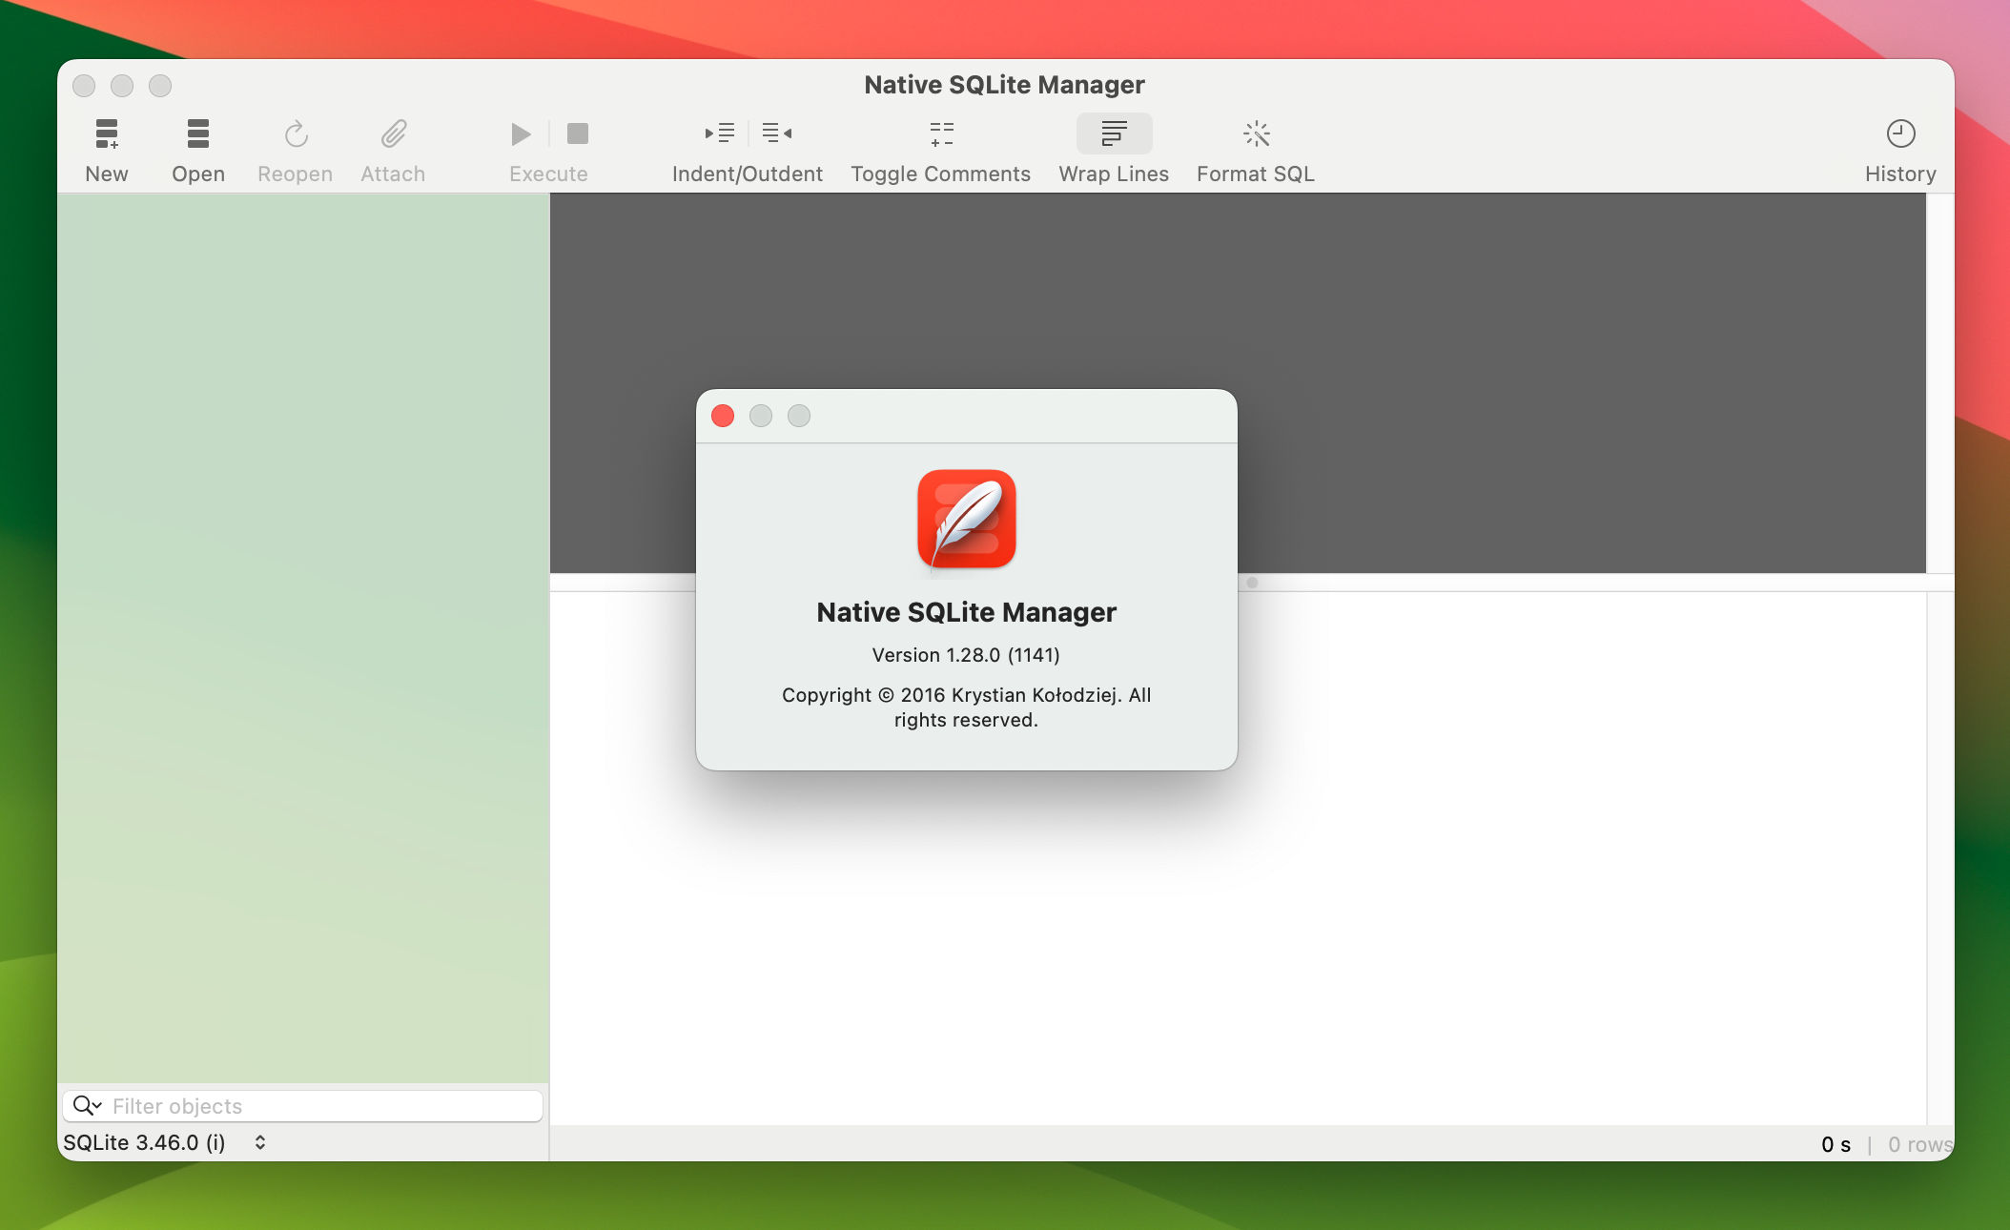
Task: Click the Attach paperclip icon
Action: (x=393, y=133)
